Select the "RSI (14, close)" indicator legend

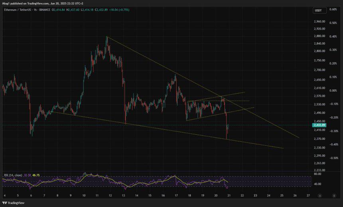pyautogui.click(x=13, y=175)
